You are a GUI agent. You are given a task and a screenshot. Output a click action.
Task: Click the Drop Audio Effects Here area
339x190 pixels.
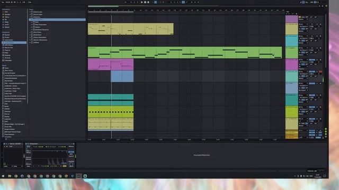[201, 155]
